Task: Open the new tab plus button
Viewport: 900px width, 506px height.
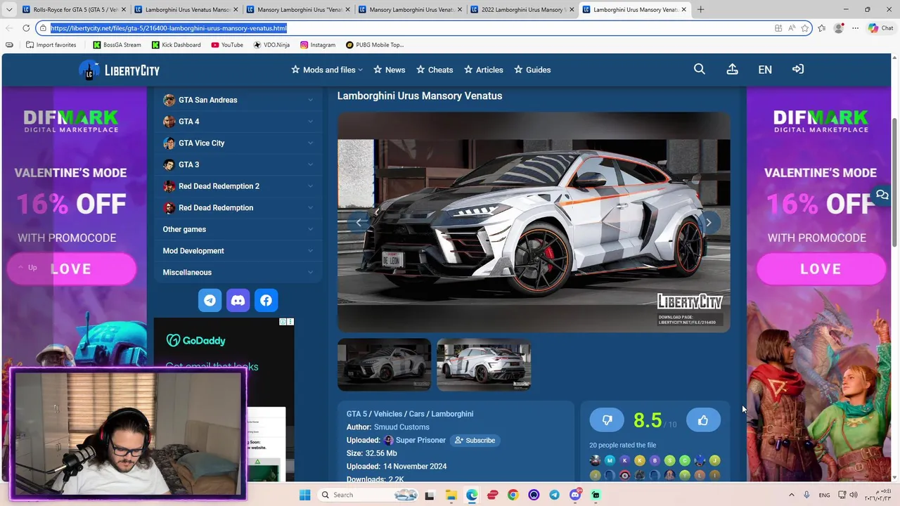Action: pos(700,10)
